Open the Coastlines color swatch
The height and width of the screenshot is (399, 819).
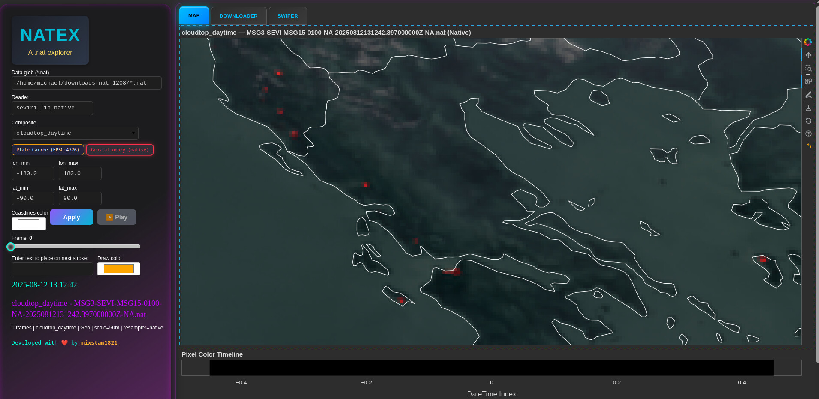coord(29,224)
